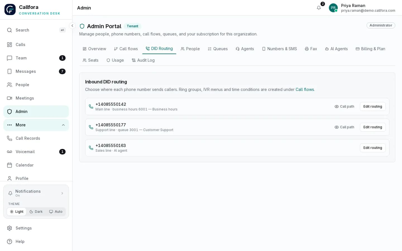Open Calls in the sidebar
Viewport: 402px width, 251px height.
[36, 45]
